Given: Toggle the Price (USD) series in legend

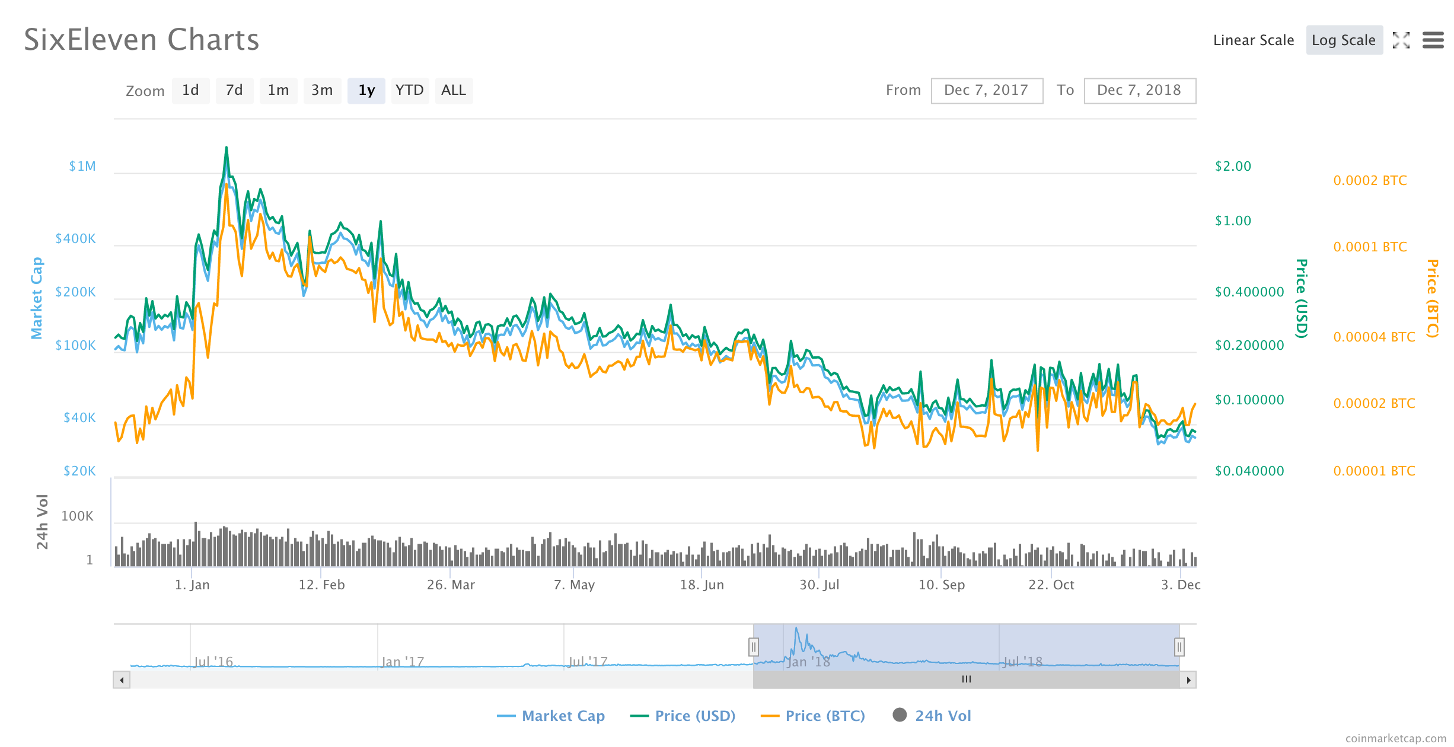Looking at the screenshot, I should (683, 716).
